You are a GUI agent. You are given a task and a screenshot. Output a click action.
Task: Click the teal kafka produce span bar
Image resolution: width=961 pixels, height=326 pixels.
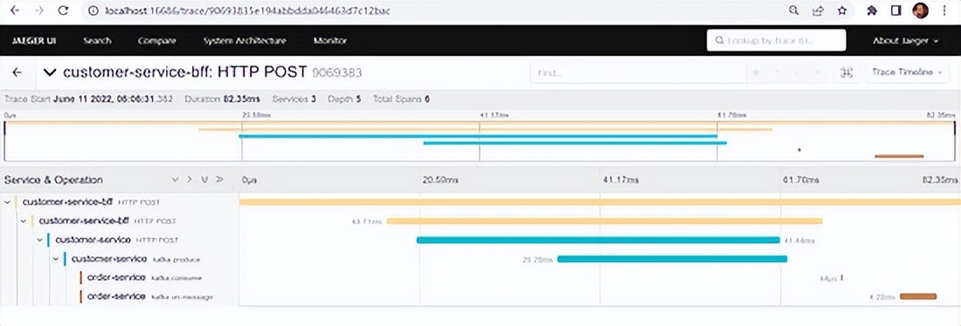(x=673, y=259)
